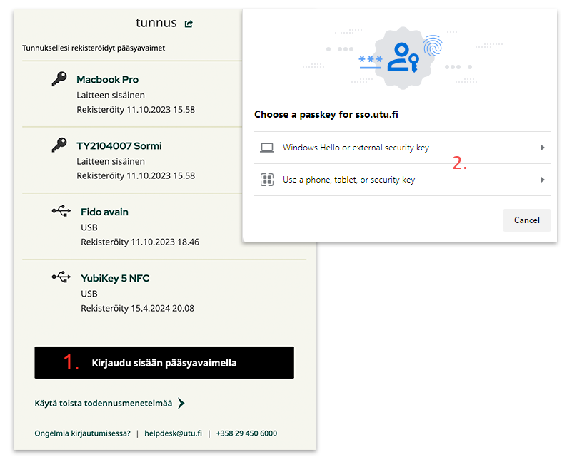Image resolution: width=567 pixels, height=462 pixels.
Task: Click the key icon beside TY2104007 Sormi
Action: pos(59,145)
